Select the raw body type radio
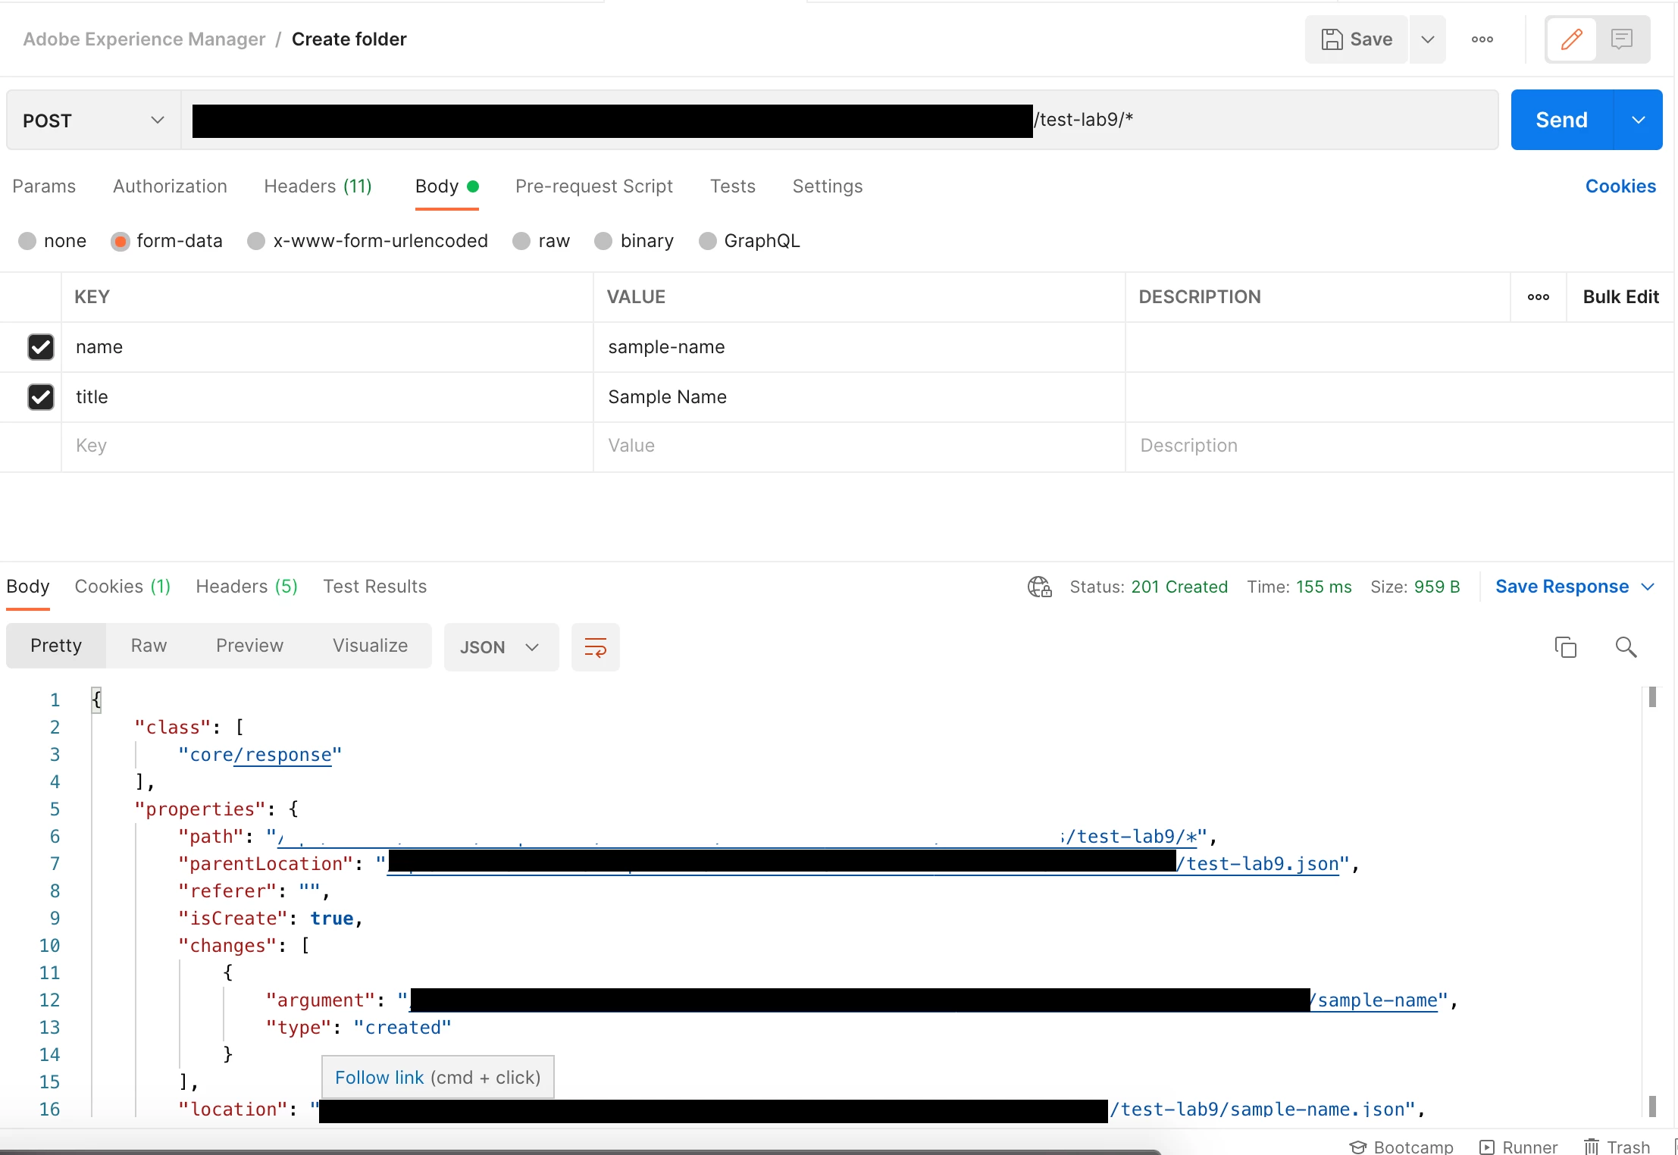The image size is (1678, 1155). tap(521, 241)
